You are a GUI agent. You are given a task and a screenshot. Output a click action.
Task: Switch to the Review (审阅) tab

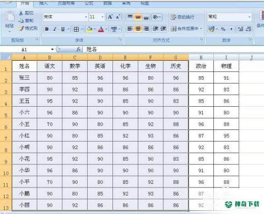(x=126, y=3)
